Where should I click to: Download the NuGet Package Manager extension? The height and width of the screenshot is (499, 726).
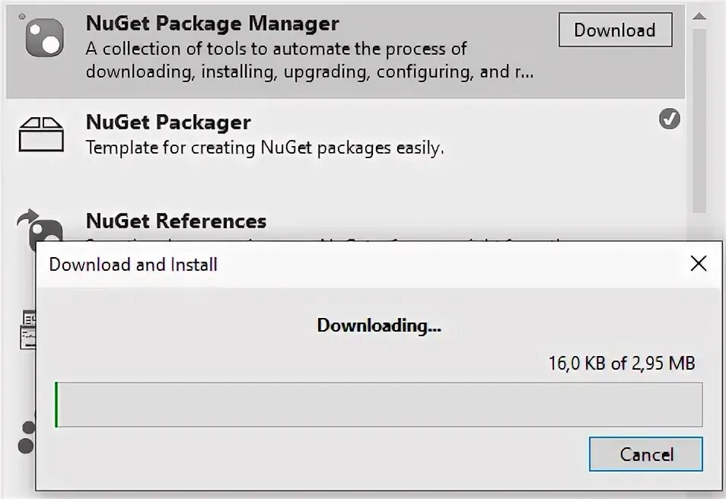[x=615, y=30]
